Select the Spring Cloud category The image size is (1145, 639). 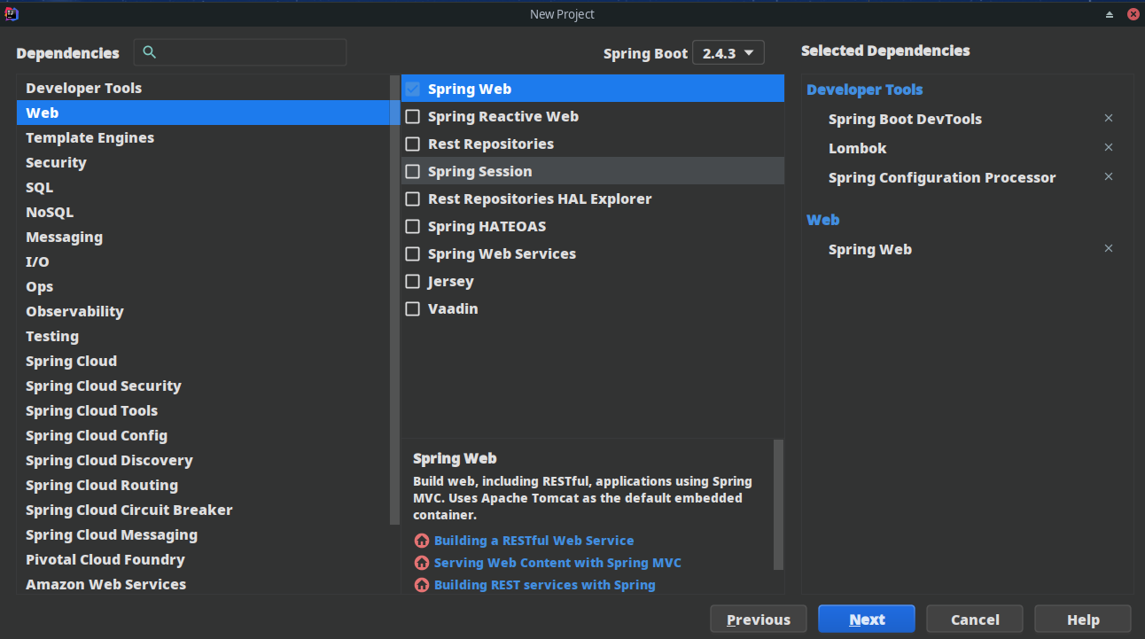203,361
